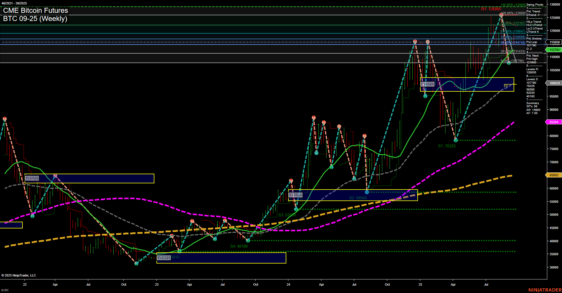Click the gray 100028 price marker on axis
This screenshot has height=293, width=562.
(x=554, y=83)
